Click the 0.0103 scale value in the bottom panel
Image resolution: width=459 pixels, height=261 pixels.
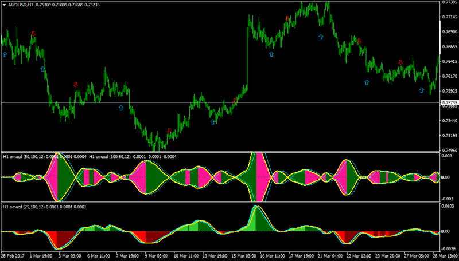[448, 206]
